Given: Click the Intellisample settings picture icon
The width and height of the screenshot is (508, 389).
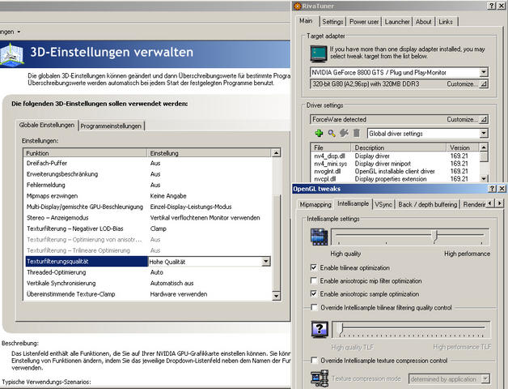Looking at the screenshot, I should [320, 237].
